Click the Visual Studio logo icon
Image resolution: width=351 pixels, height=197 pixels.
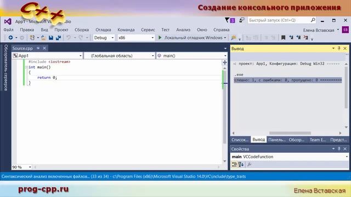point(8,21)
